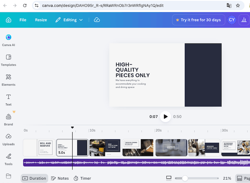250x183 pixels.
Task: Select the purple audio track
Action: pyautogui.click(x=137, y=163)
